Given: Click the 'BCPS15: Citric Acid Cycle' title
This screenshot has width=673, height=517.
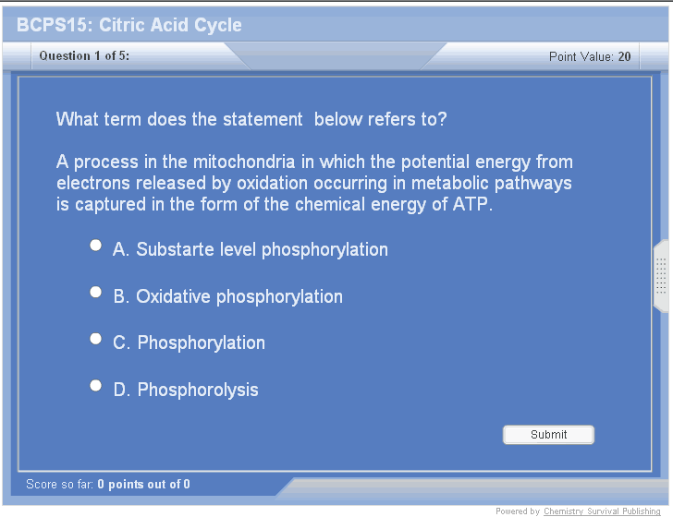Looking at the screenshot, I should coord(129,25).
